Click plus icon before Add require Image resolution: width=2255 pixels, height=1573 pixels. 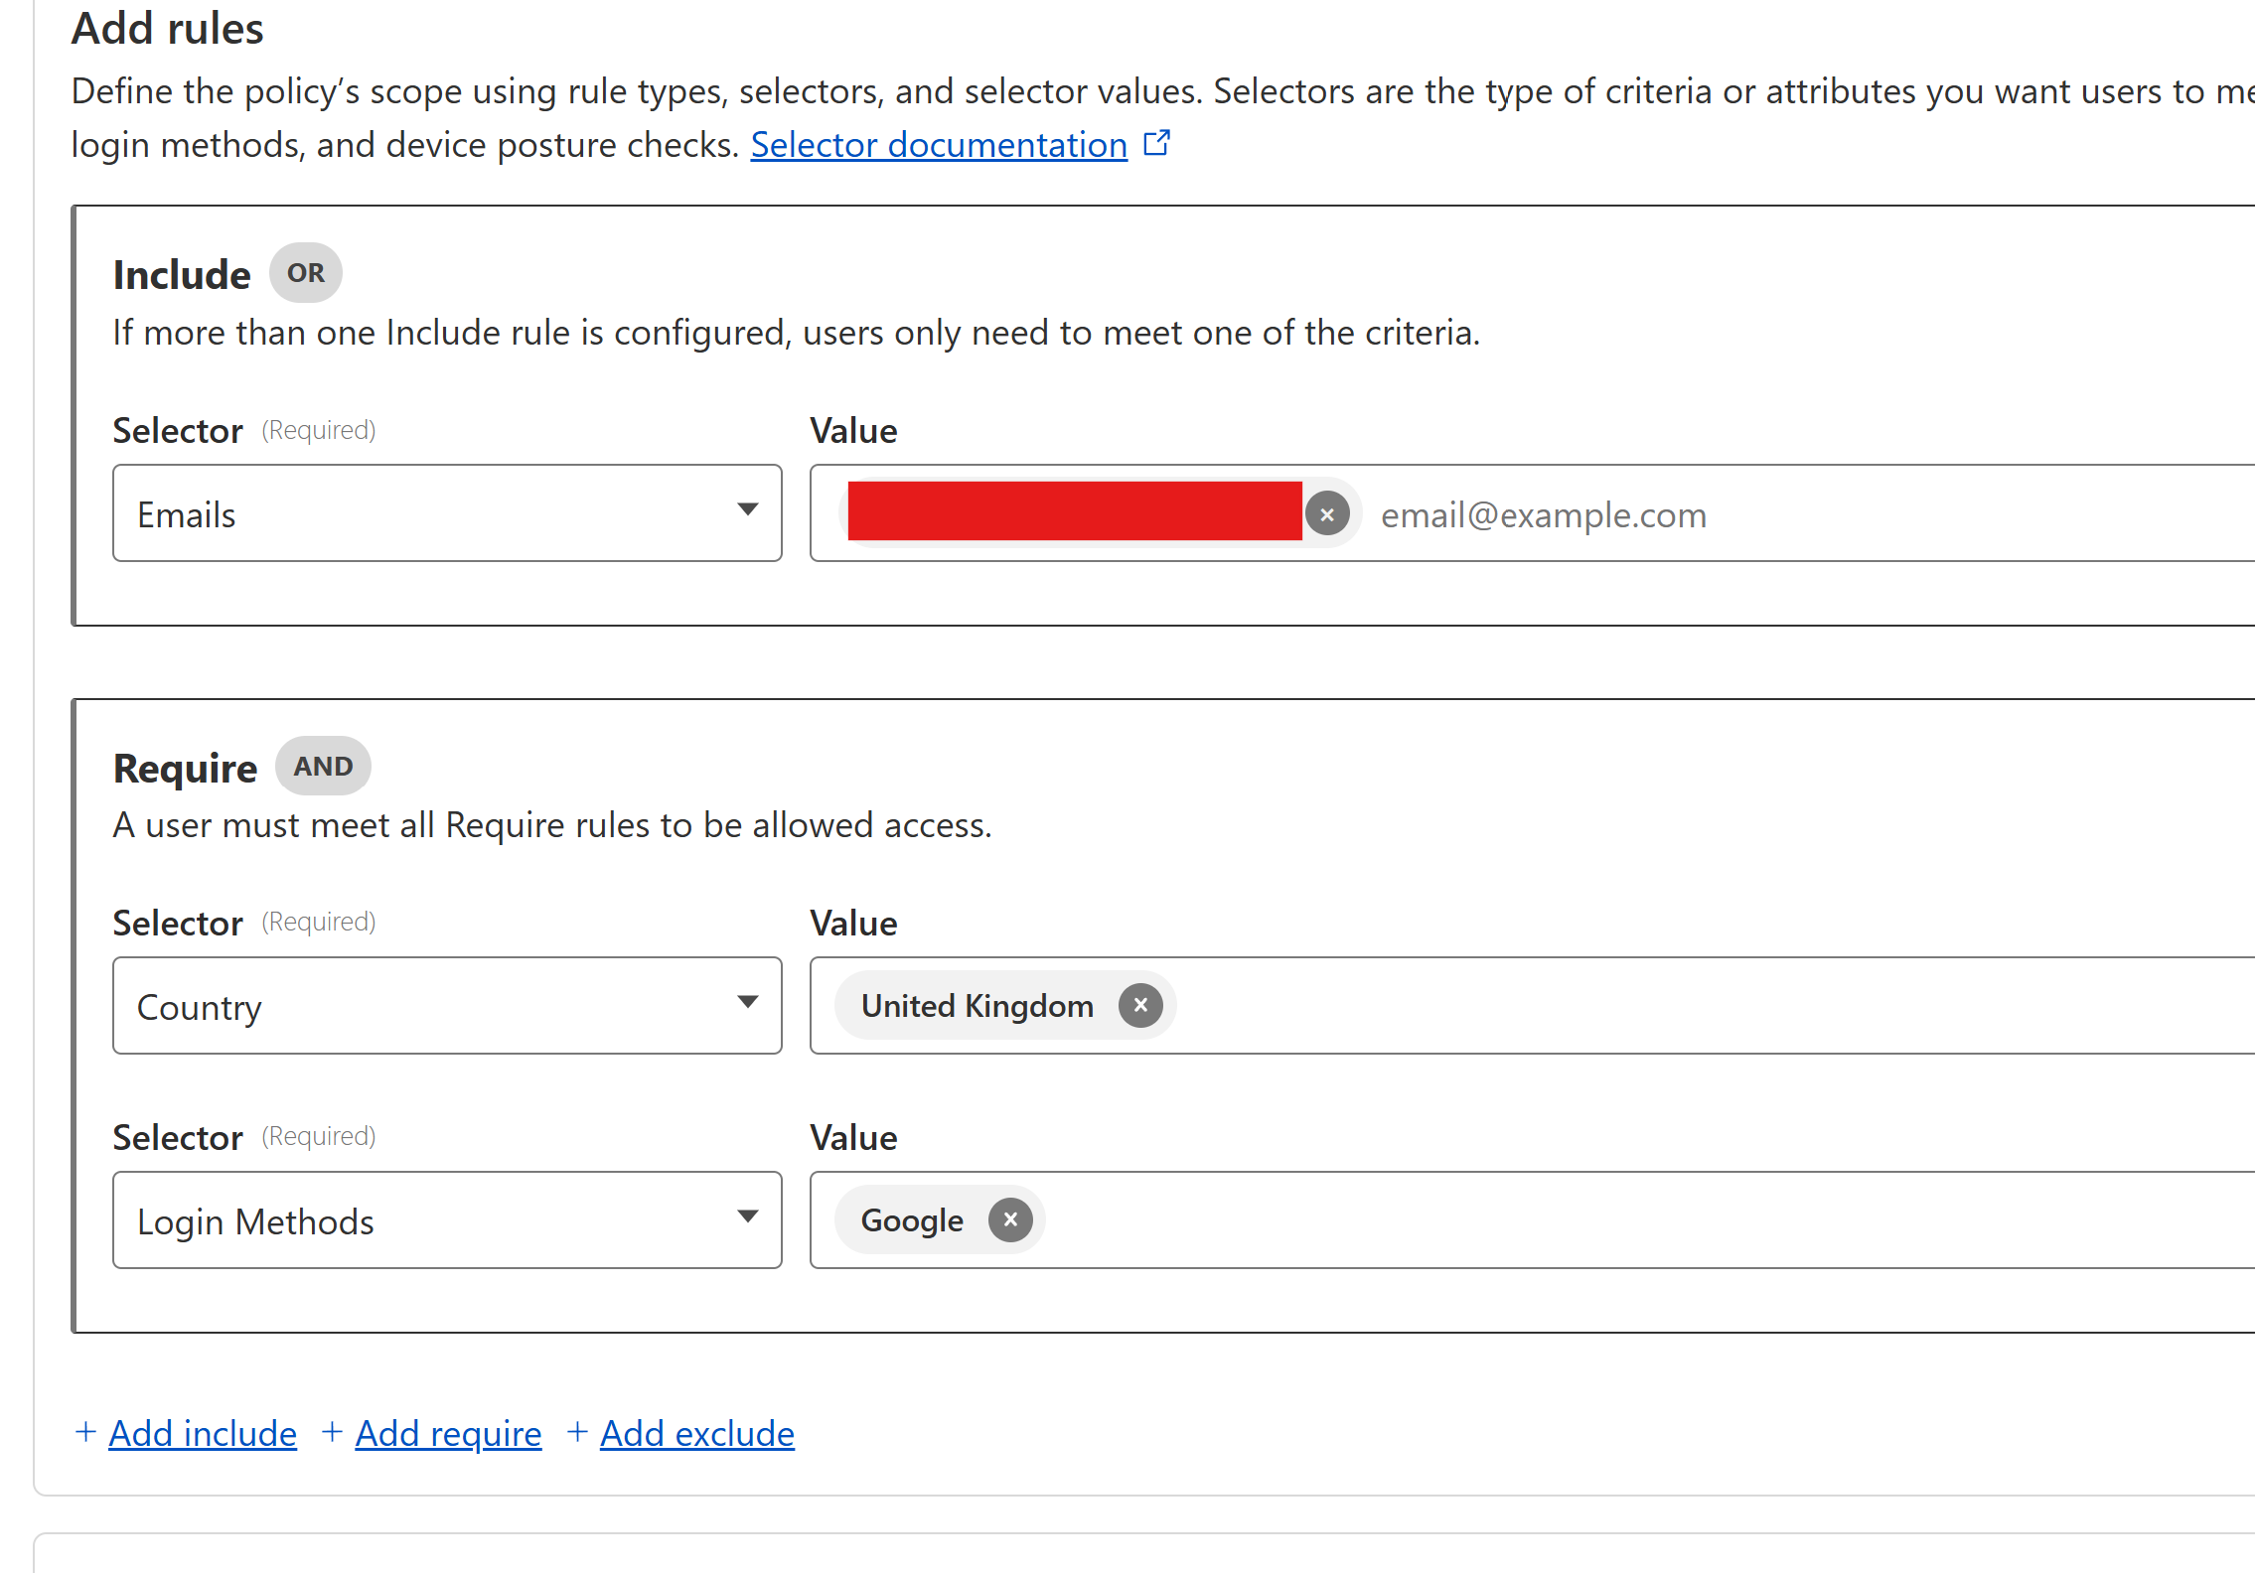[x=332, y=1432]
